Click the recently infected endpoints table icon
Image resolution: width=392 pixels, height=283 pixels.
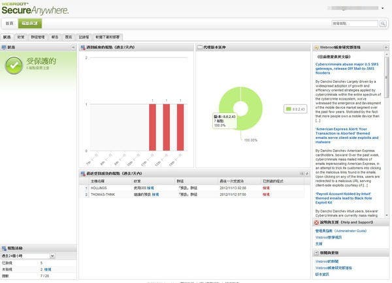point(83,173)
